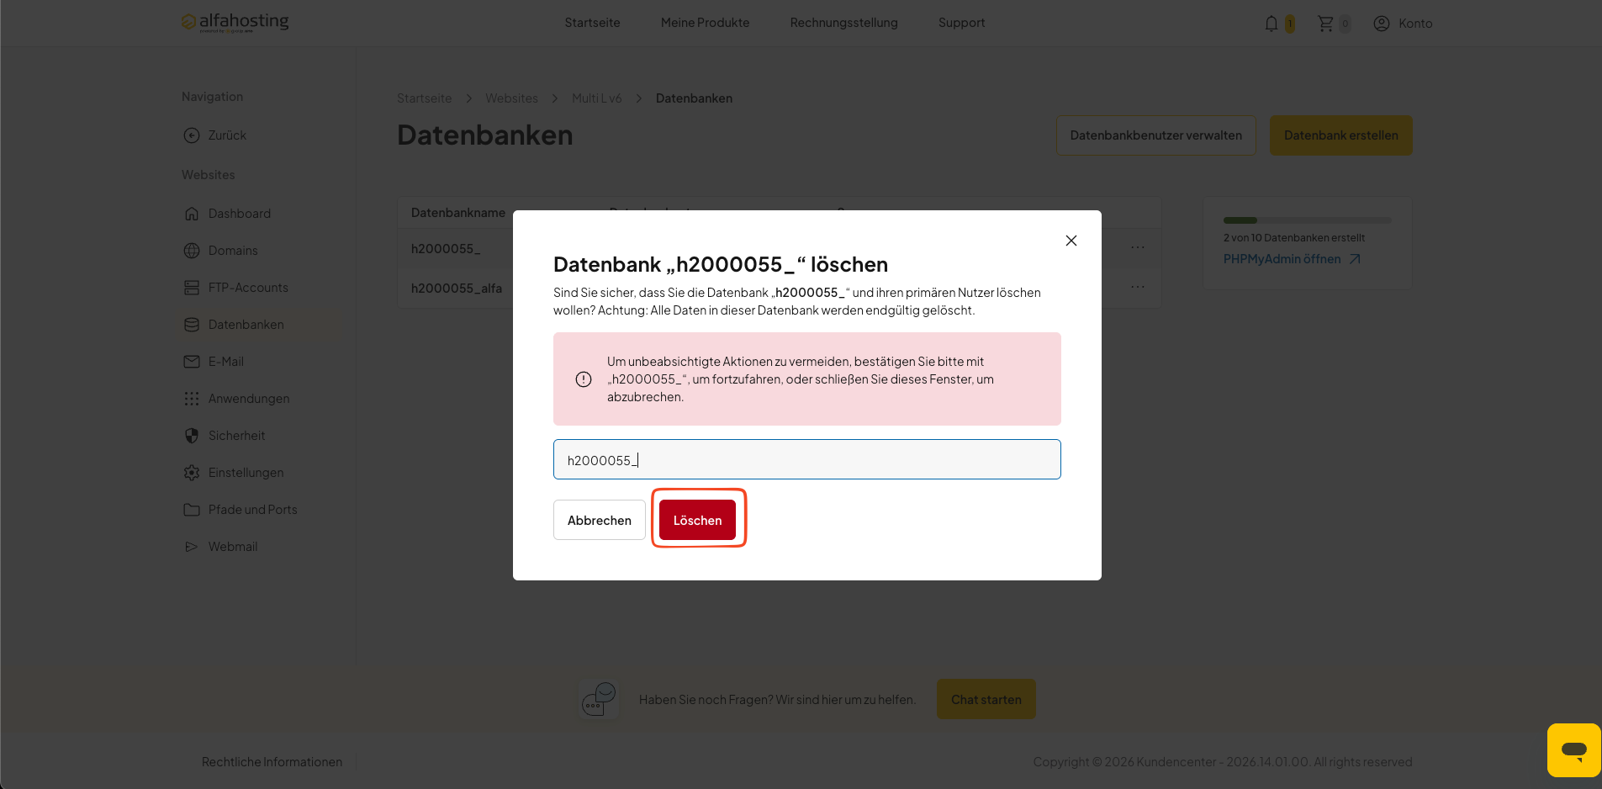This screenshot has width=1602, height=789.
Task: Click the E-Mail envelope icon
Action: (x=192, y=362)
